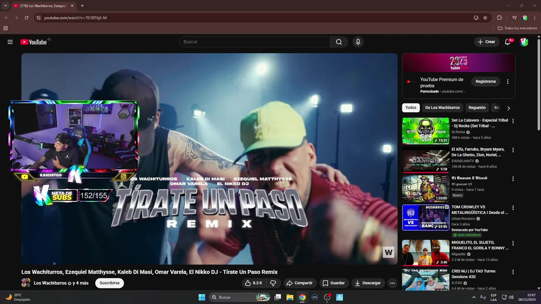The width and height of the screenshot is (541, 304).
Task: Open the tab search dropdown arrow
Action: click(x=5, y=5)
